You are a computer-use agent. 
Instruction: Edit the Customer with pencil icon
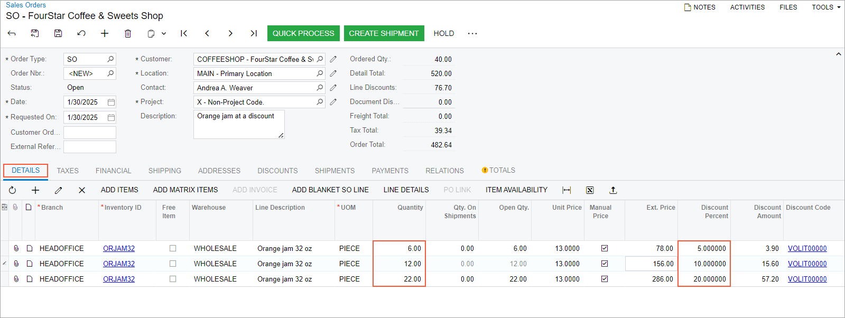(333, 59)
